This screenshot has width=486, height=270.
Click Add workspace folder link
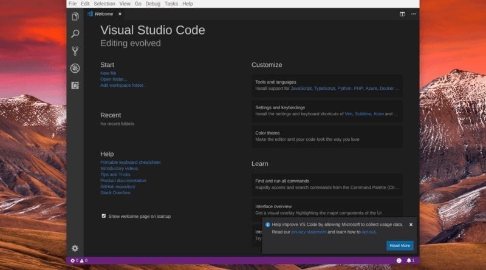coord(123,85)
